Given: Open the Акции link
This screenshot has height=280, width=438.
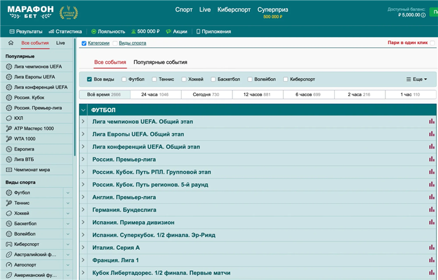Looking at the screenshot, I should tap(176, 32).
